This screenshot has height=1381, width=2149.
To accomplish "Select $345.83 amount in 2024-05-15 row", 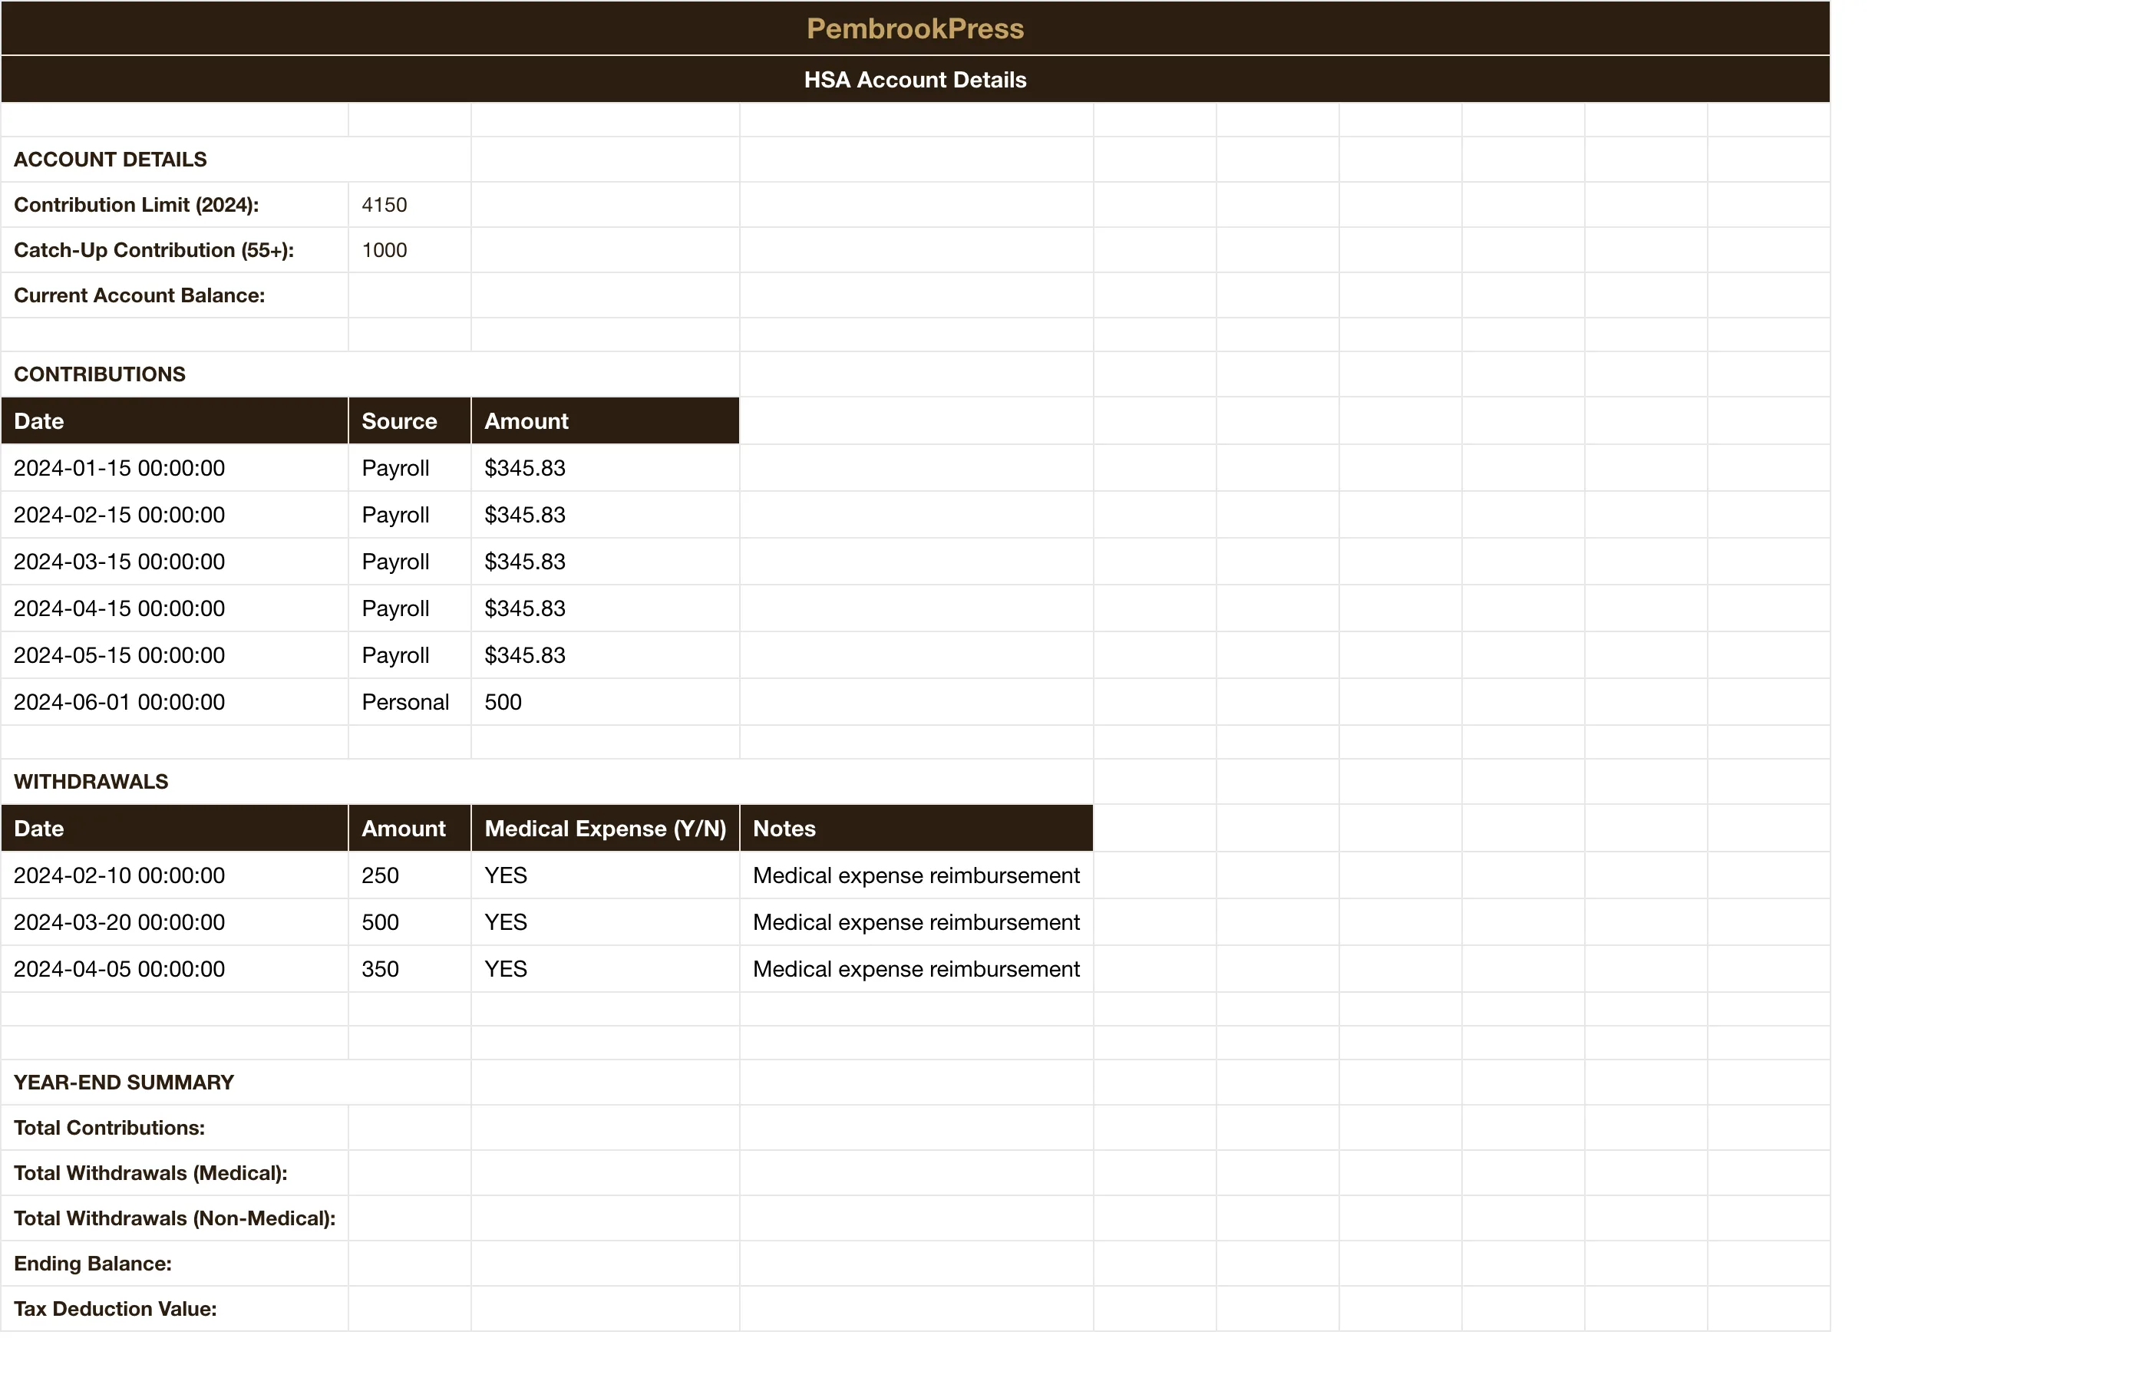I will tap(606, 654).
